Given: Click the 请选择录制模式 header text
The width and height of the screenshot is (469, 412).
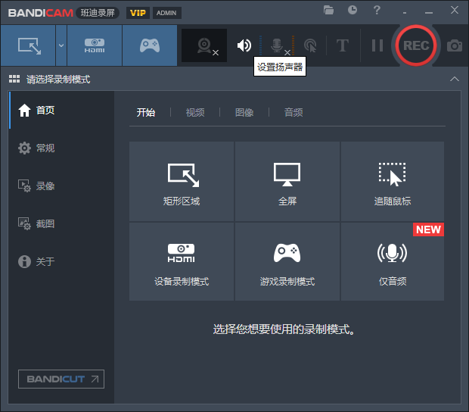Looking at the screenshot, I should point(58,80).
